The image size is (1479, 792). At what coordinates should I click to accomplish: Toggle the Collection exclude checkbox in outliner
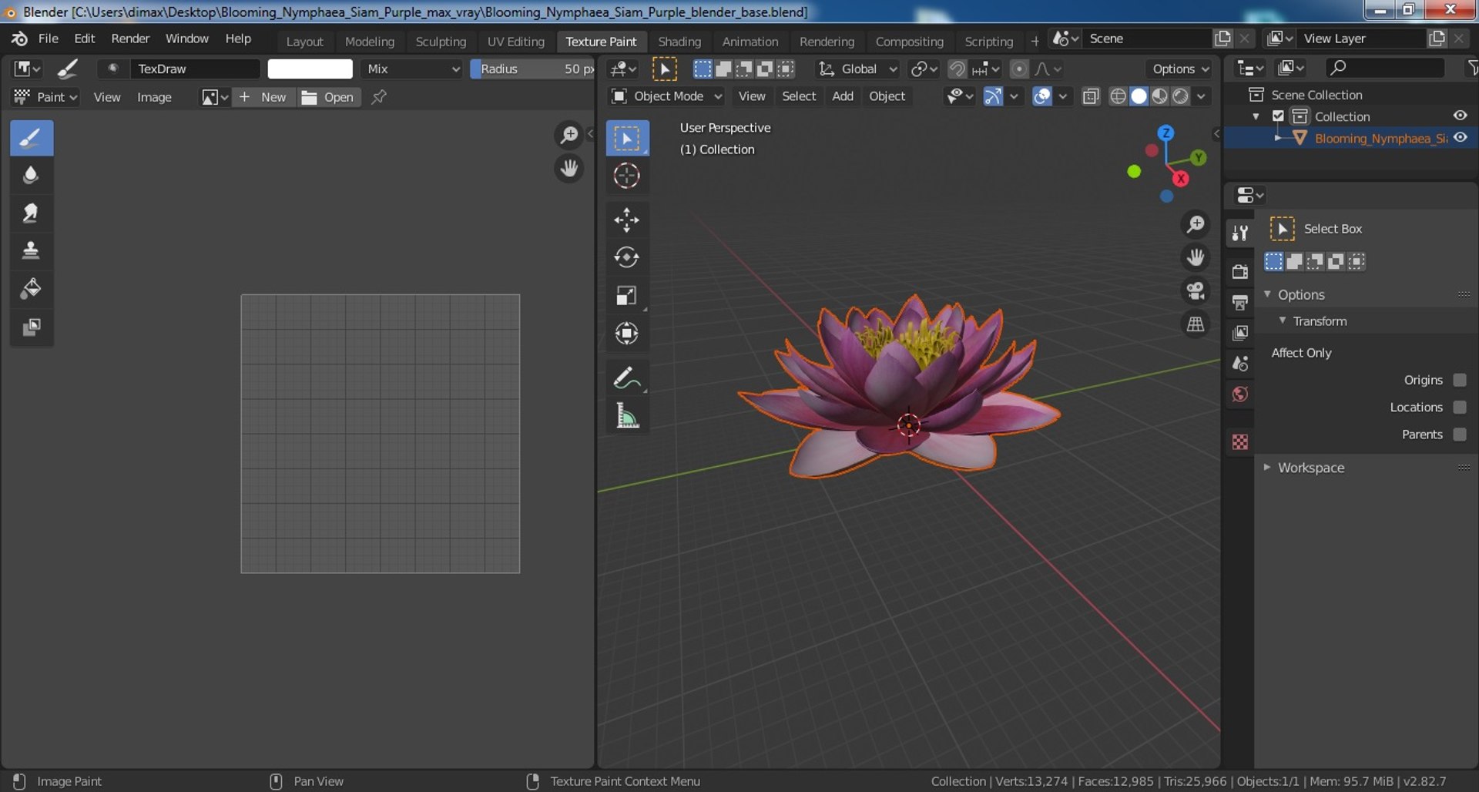point(1279,116)
